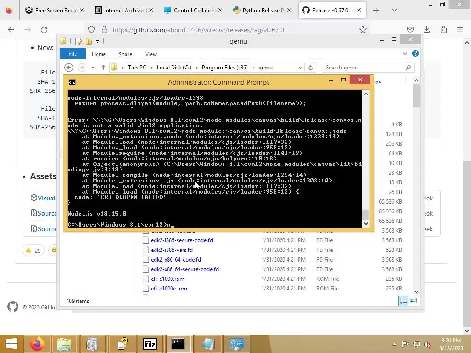The width and height of the screenshot is (471, 353).
Task: Open the Home ribbon tab in Explorer
Action: pos(99,54)
